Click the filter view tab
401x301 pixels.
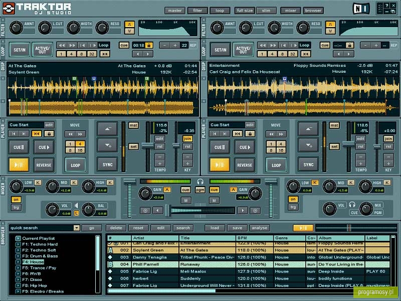(197, 11)
